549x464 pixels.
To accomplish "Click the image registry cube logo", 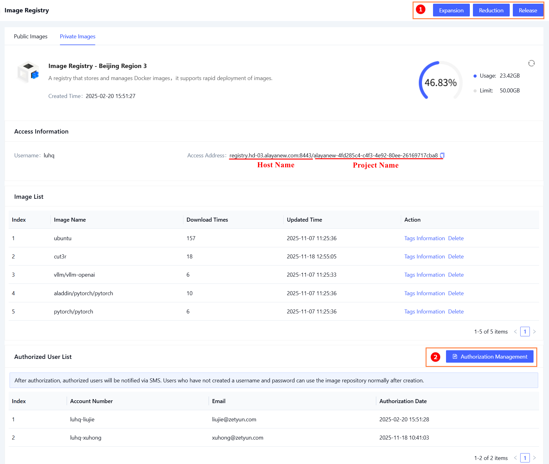I will click(28, 72).
